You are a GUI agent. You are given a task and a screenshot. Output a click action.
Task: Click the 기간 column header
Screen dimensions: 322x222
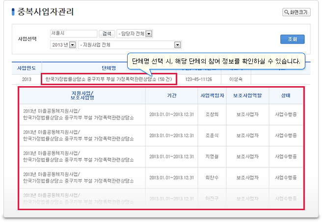[x=172, y=95]
